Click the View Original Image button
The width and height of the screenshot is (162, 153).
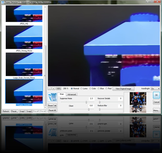[x=123, y=89]
